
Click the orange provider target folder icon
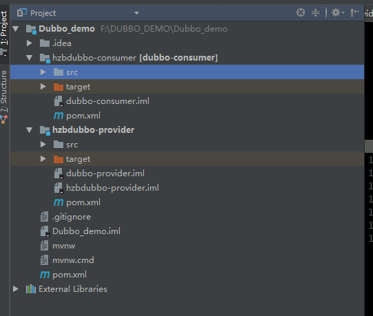click(58, 159)
